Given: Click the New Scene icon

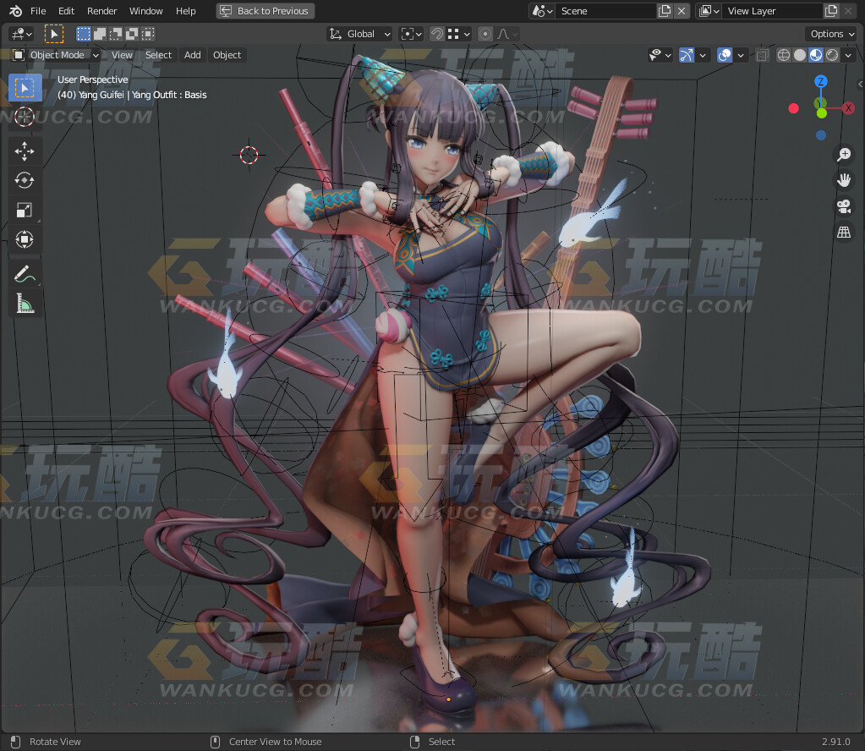Looking at the screenshot, I should 665,11.
